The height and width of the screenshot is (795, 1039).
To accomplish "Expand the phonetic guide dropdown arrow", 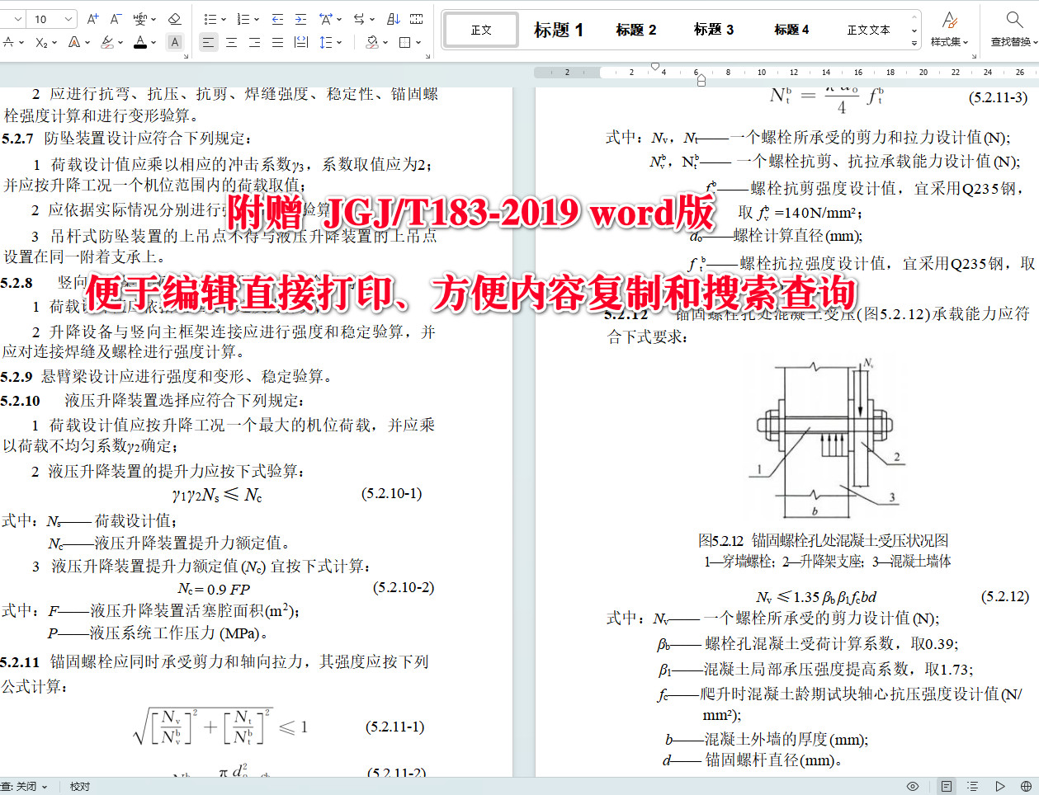I will click(153, 19).
